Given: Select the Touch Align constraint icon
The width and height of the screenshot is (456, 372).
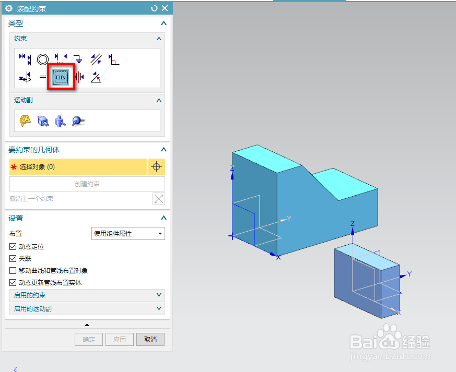Looking at the screenshot, I should [25, 59].
